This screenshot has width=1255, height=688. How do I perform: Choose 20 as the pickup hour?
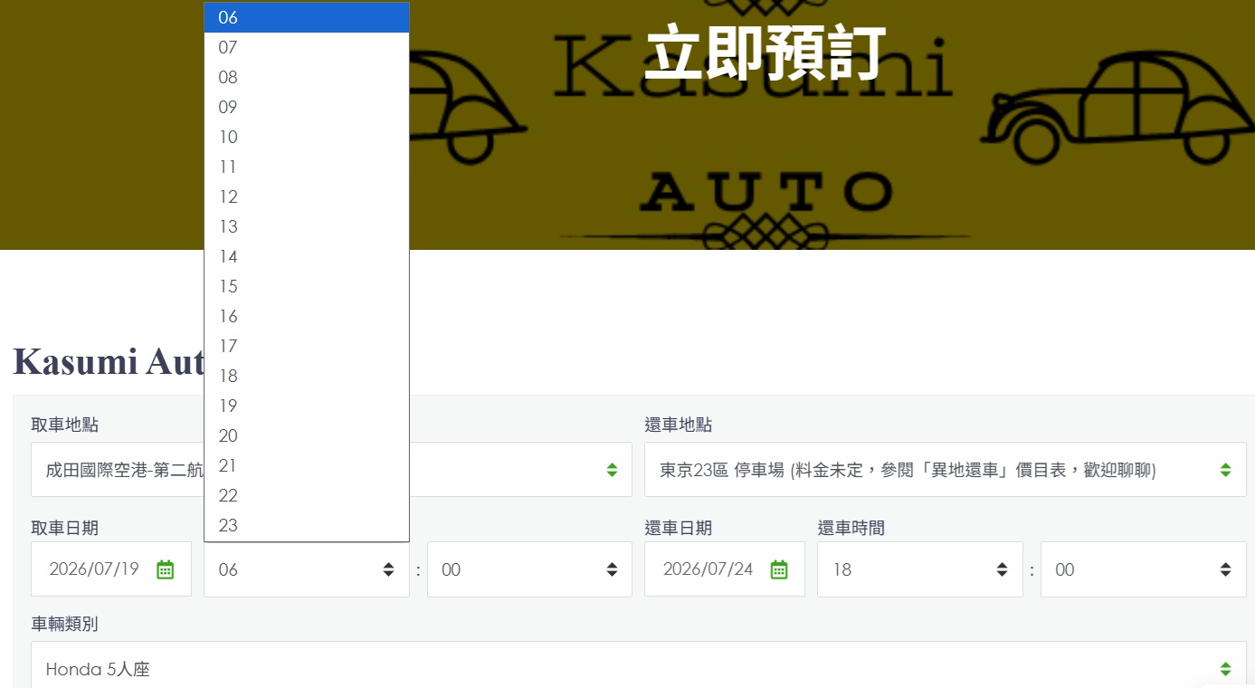(307, 435)
